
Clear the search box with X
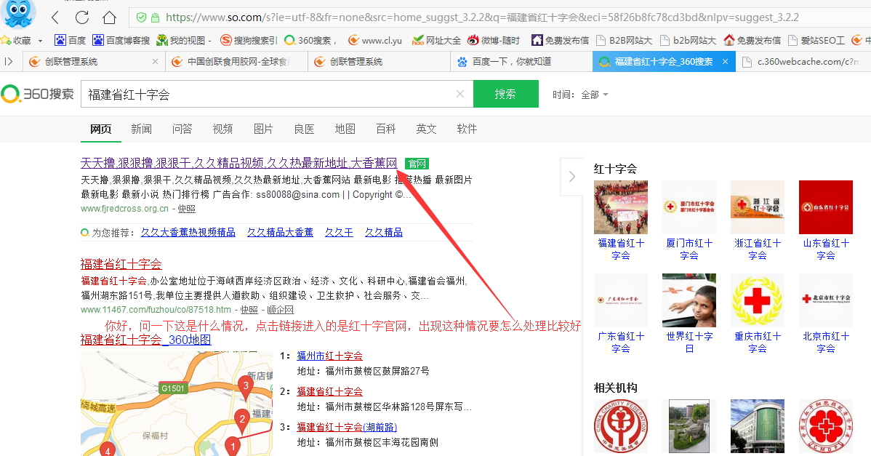pos(460,94)
